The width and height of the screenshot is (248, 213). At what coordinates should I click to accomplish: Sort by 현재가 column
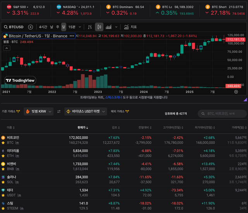[x=83, y=127]
